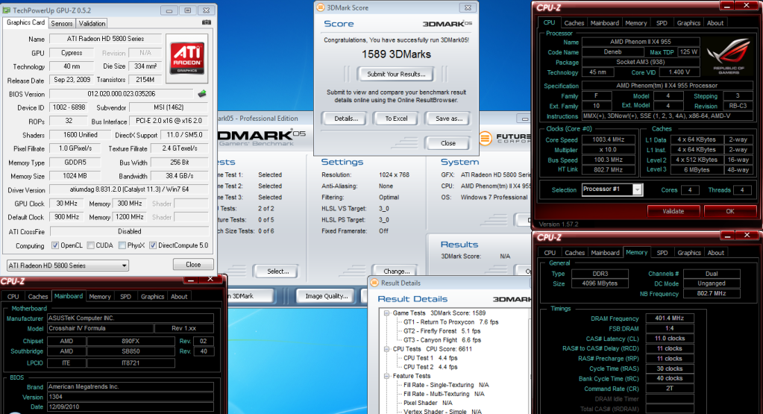Screen dimensions: 763x414
Task: Collapse the Game Tests tree node
Action: tap(386, 313)
